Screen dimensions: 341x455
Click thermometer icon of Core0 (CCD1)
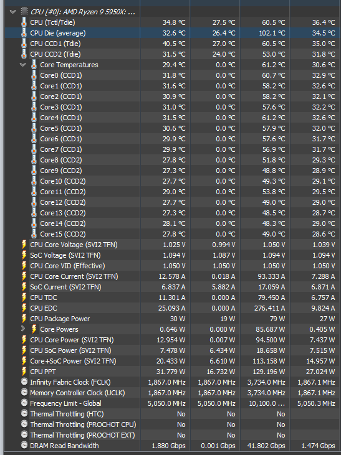pos(34,75)
